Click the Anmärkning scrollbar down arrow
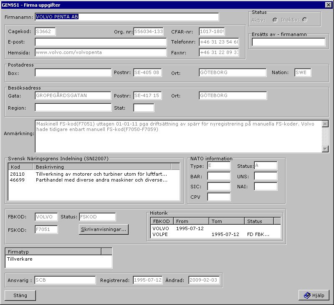The height and width of the screenshot is (305, 334). coord(325,149)
